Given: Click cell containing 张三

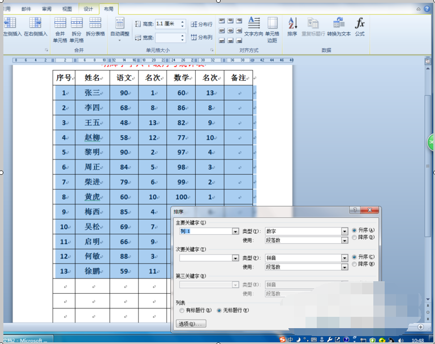Looking at the screenshot, I should point(92,93).
